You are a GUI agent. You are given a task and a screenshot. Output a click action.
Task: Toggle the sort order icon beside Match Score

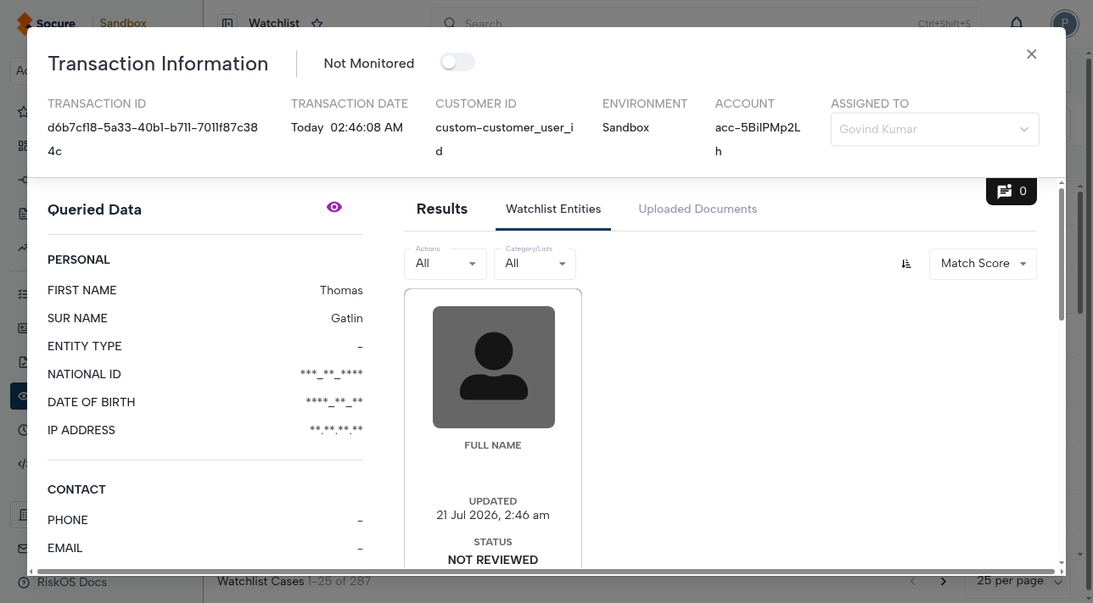click(x=906, y=264)
